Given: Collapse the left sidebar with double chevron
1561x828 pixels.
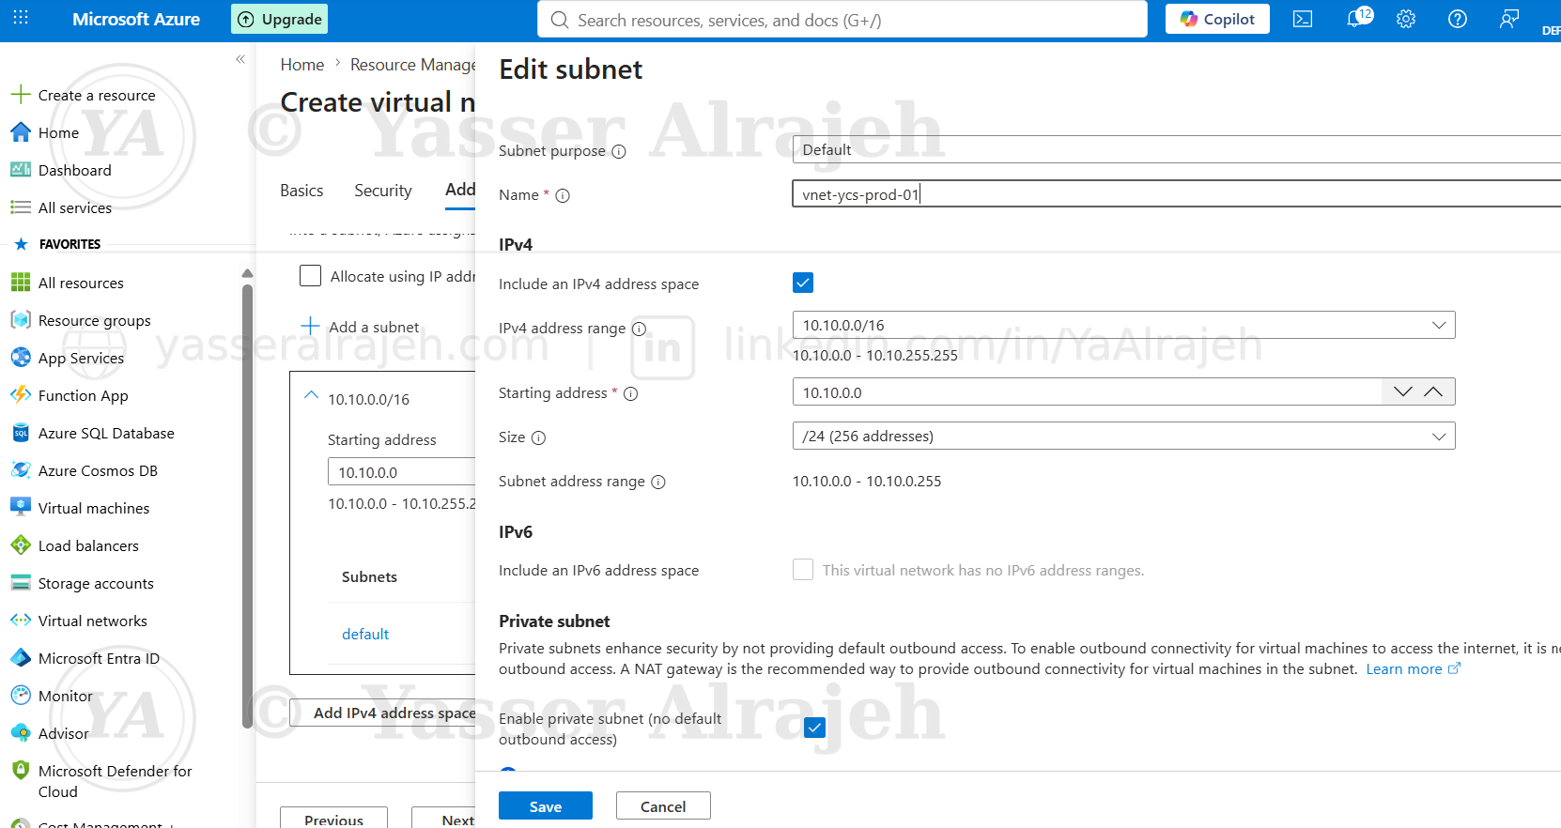Looking at the screenshot, I should 240,59.
